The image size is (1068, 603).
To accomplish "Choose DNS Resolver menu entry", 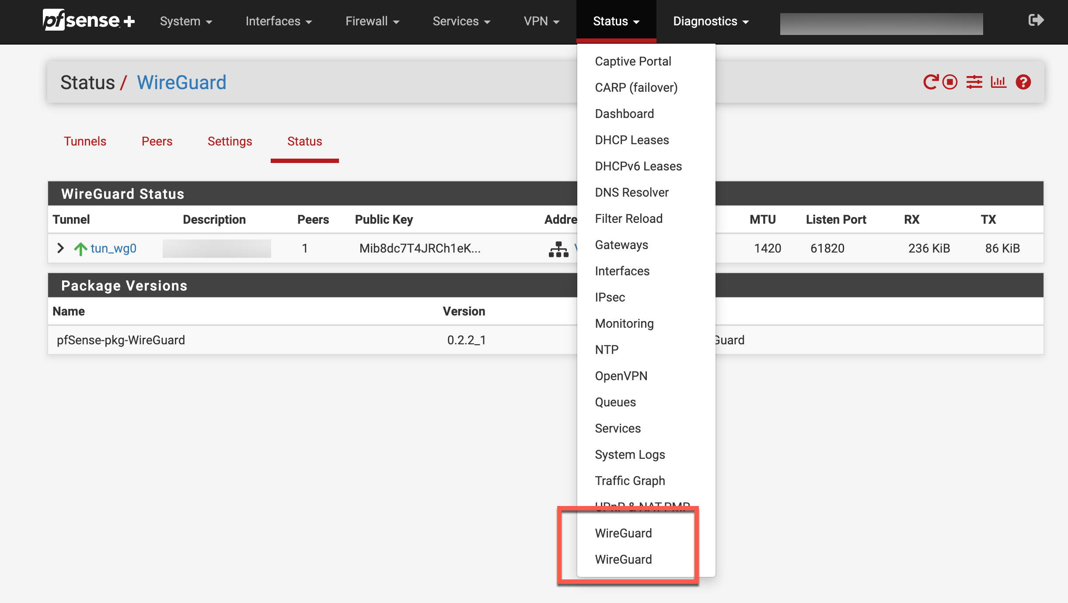I will 646,192.
